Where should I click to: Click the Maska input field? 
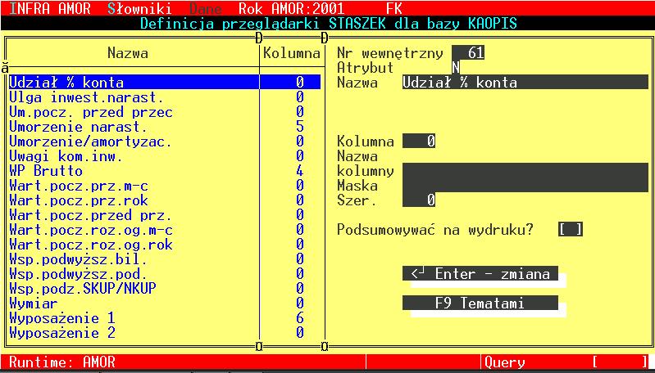coord(525,185)
